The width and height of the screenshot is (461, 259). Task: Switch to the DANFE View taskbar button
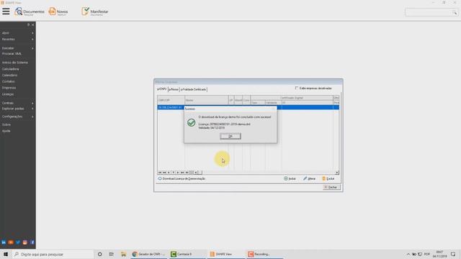(225, 254)
